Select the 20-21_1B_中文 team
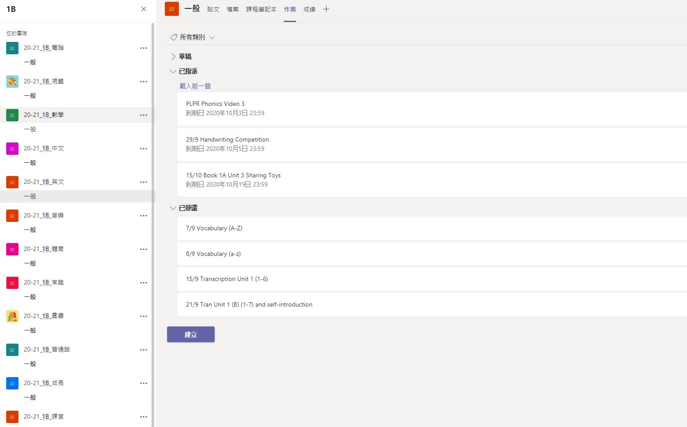This screenshot has width=687, height=427. [x=44, y=149]
